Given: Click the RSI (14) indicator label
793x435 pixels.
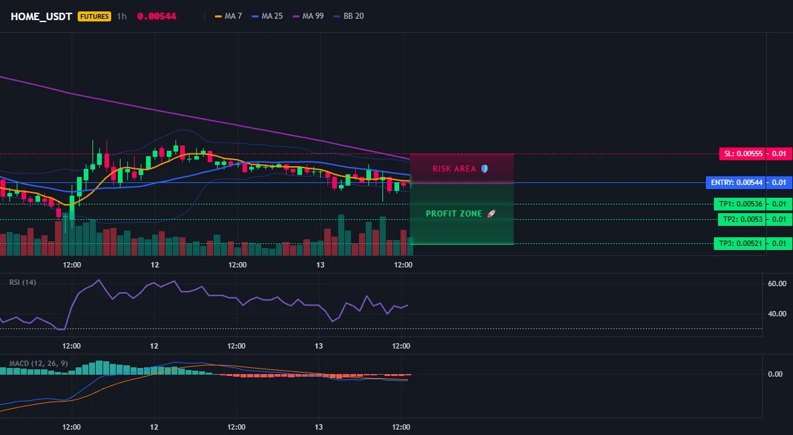Looking at the screenshot, I should pos(23,283).
